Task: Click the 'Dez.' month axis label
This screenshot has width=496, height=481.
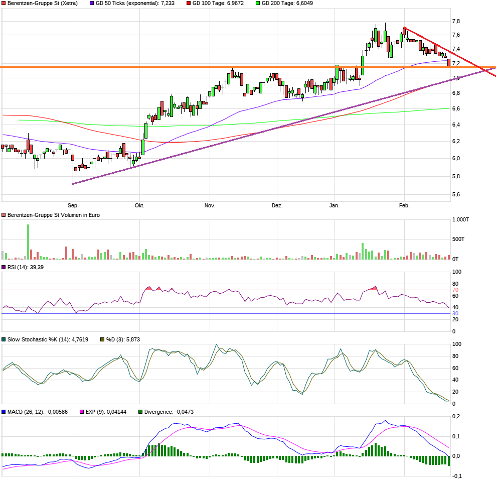Action: (277, 205)
